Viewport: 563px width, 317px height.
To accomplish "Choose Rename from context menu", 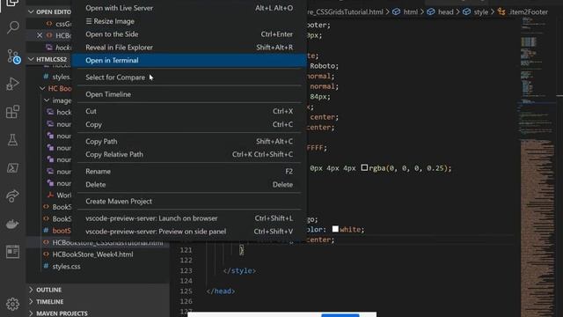I will click(189, 172).
